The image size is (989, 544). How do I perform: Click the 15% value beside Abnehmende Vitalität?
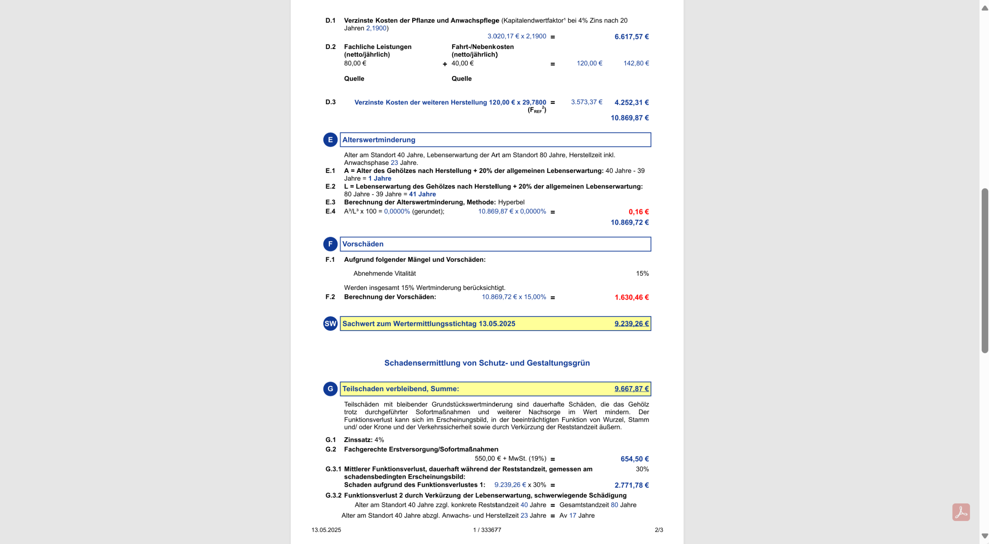pyautogui.click(x=642, y=273)
